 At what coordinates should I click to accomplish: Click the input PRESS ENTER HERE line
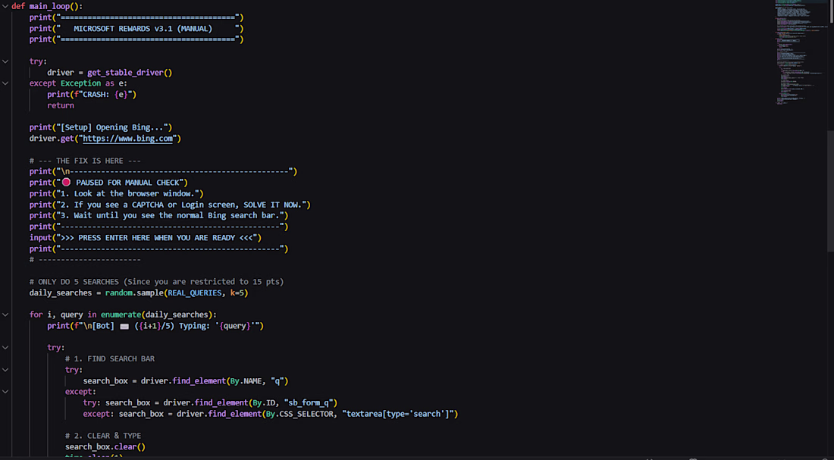coord(146,238)
